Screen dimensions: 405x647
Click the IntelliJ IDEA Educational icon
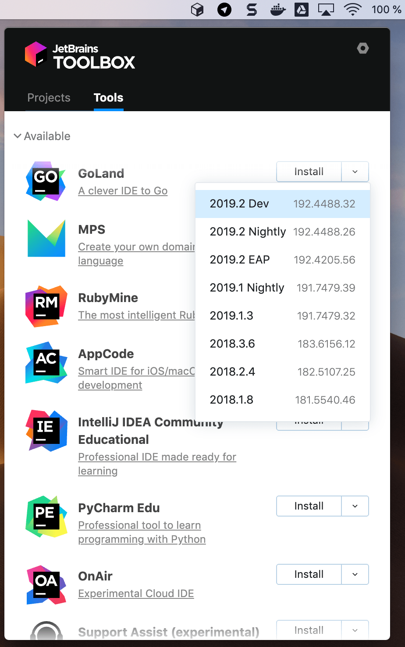click(46, 431)
